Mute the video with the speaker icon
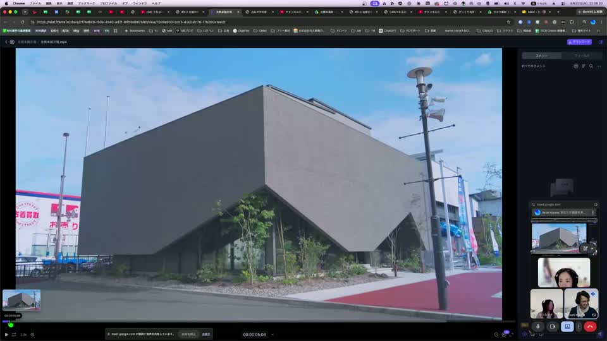 point(32,335)
